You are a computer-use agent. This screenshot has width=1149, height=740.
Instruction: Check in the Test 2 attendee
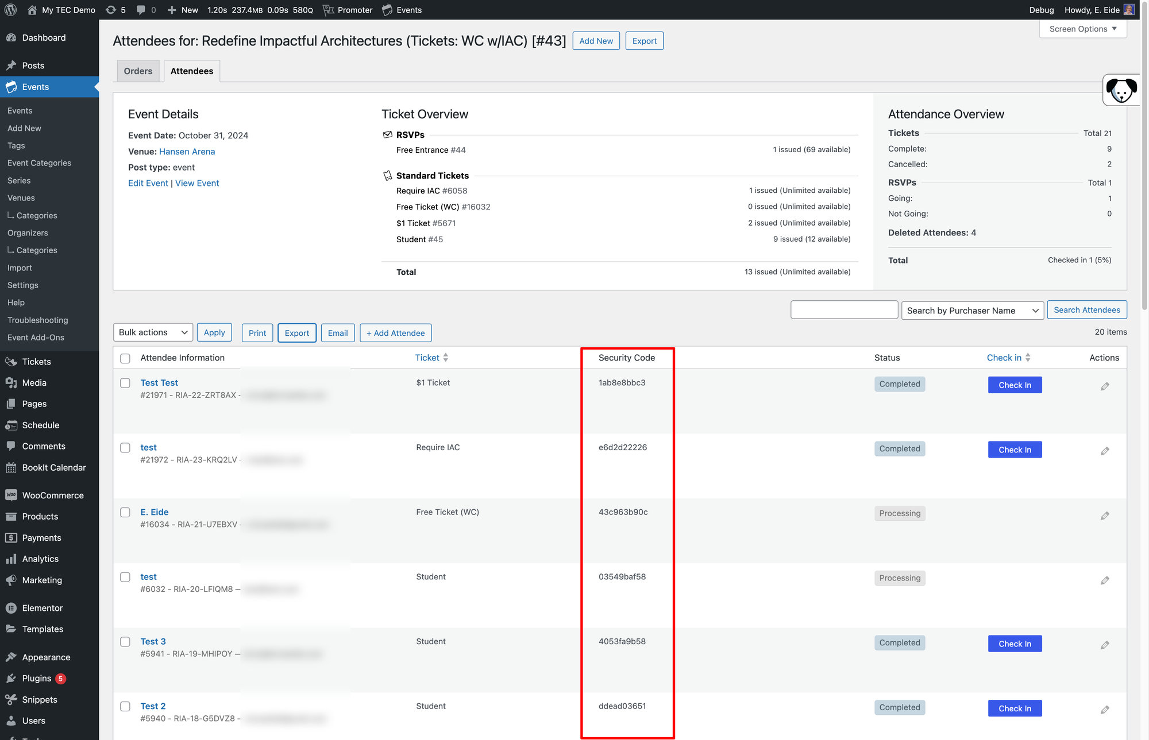pos(1015,708)
